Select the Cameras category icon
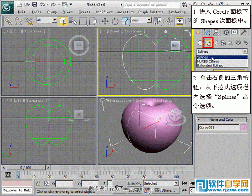The image size is (252, 196). coord(223,42)
